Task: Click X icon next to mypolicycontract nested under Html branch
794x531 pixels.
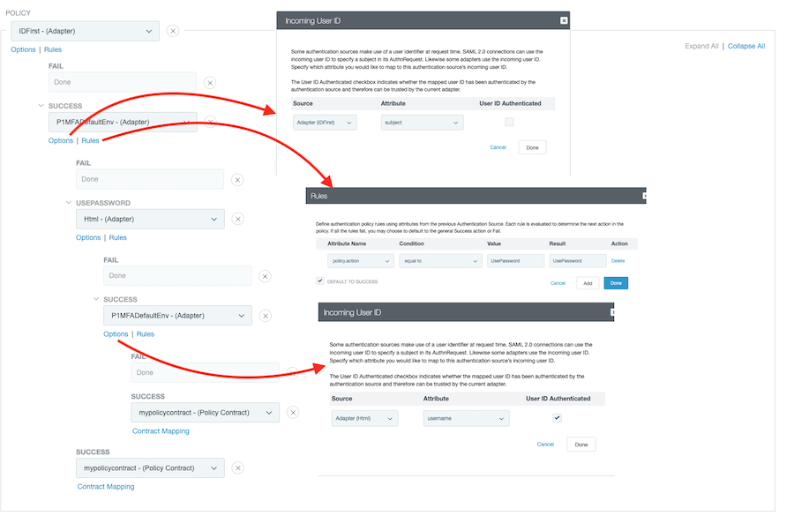Action: (x=293, y=413)
